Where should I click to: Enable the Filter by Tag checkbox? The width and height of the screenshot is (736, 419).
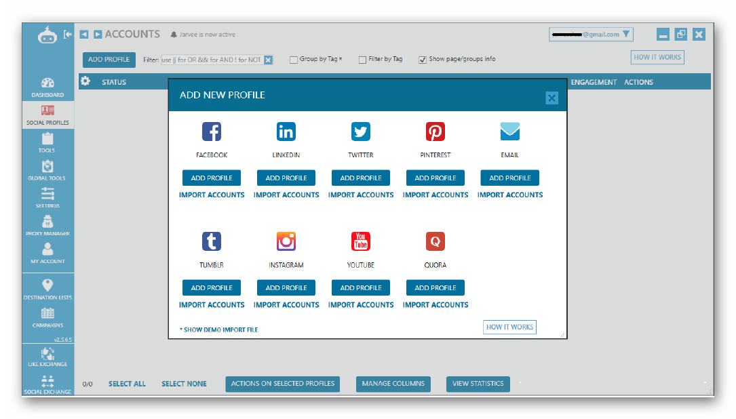coord(362,60)
